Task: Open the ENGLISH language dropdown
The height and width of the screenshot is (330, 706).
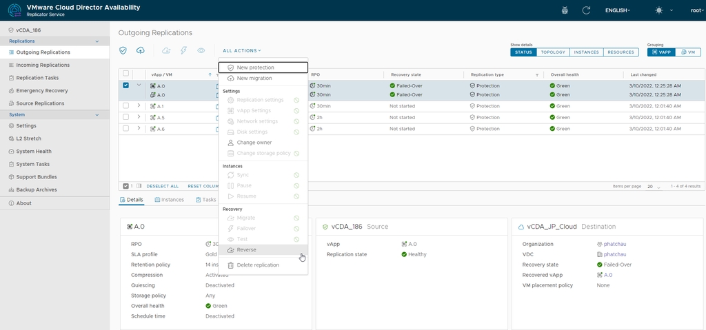Action: (617, 10)
